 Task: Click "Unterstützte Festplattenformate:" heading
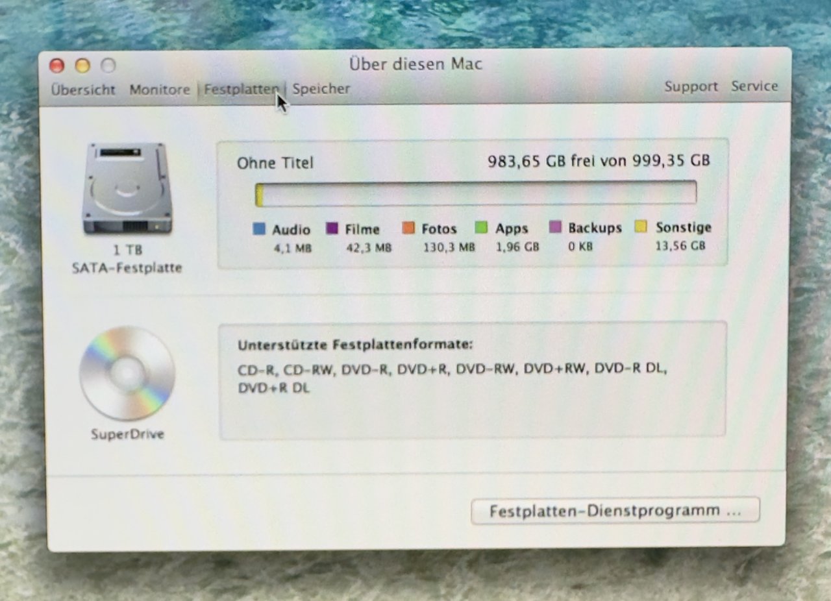(x=355, y=344)
